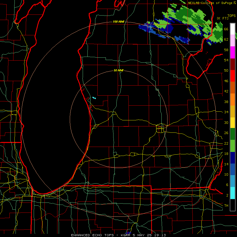Image resolution: width=237 pixels, height=237 pixels.
Task: Click the 34 value on the legend
Action: coord(226,112)
